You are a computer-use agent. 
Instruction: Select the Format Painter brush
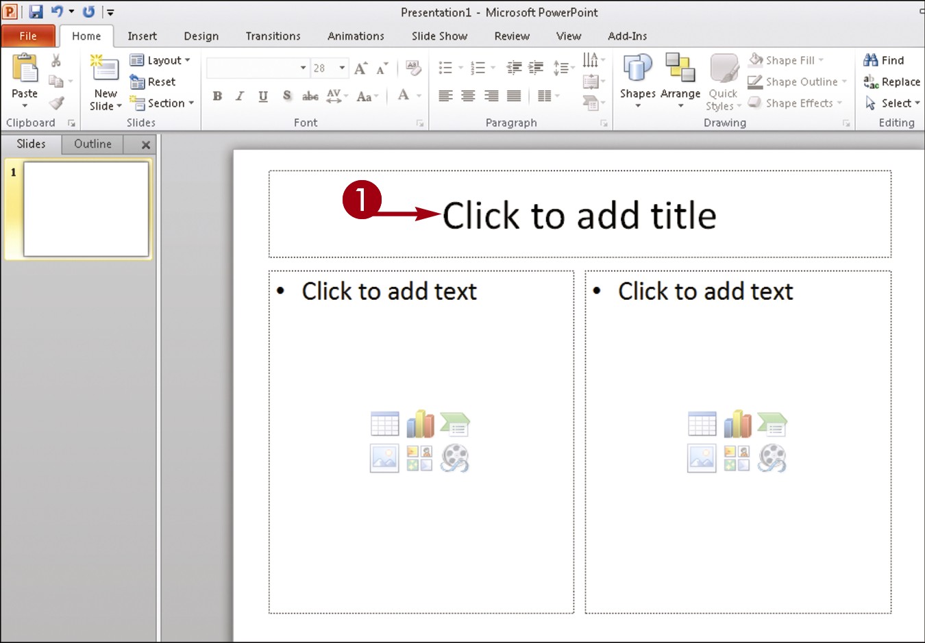56,103
